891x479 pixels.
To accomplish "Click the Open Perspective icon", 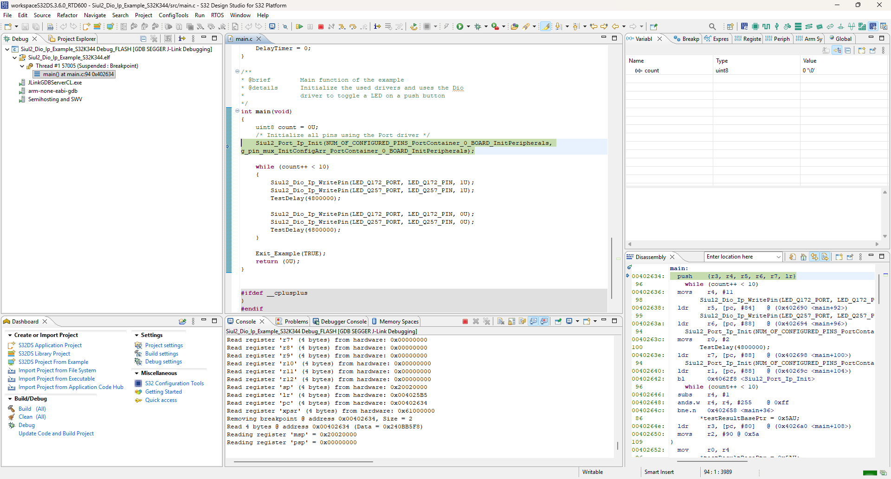I will click(730, 27).
